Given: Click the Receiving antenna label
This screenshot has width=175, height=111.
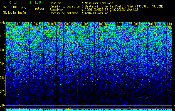Looking at the screenshot, I should tap(64, 13).
